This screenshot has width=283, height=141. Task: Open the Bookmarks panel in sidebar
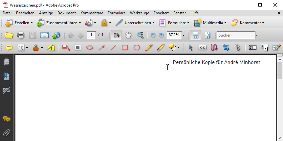coord(7,76)
